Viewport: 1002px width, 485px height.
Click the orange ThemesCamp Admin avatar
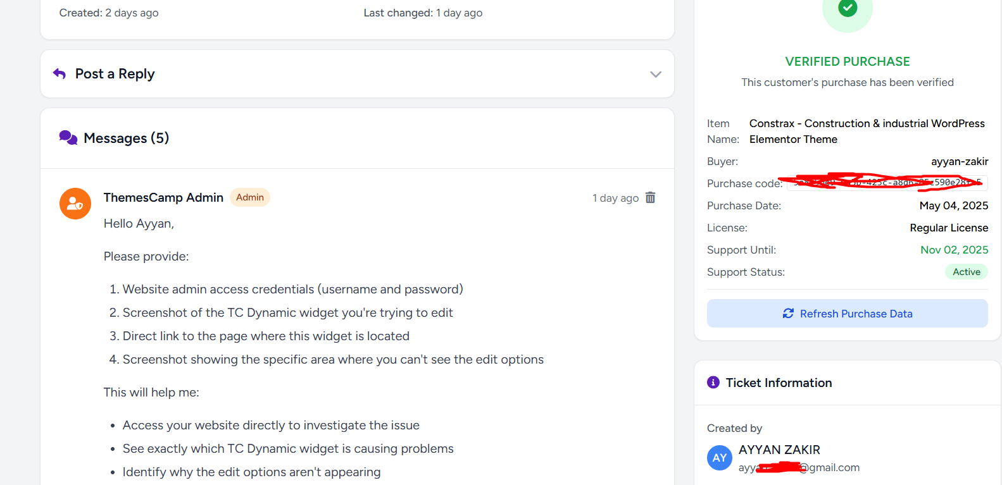point(75,204)
